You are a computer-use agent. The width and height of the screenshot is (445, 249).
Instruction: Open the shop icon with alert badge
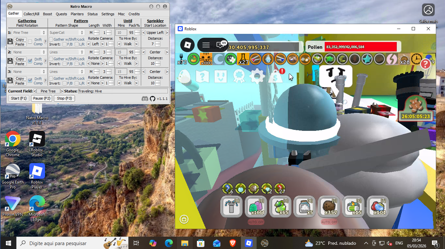276,76
